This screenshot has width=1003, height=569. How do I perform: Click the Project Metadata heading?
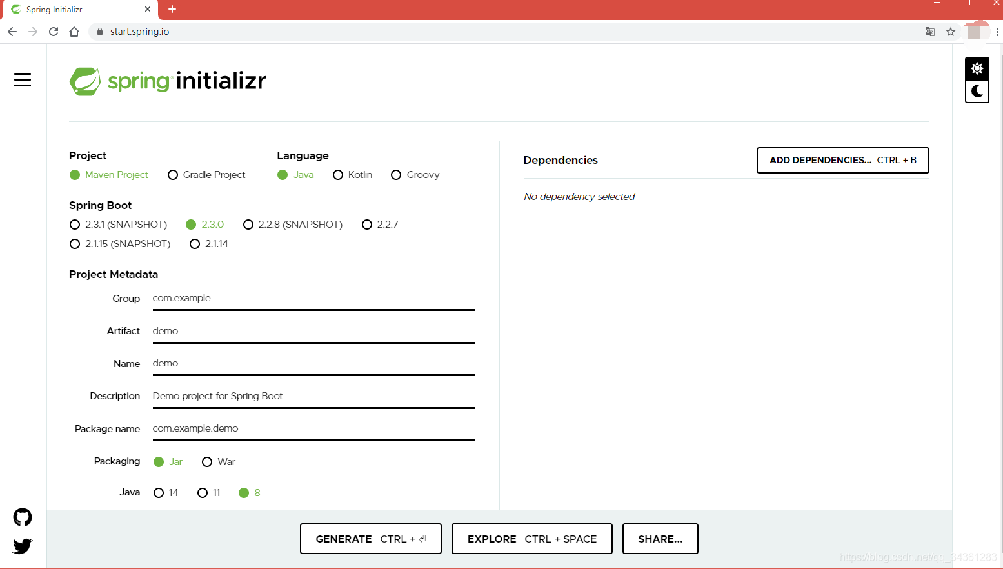point(114,274)
